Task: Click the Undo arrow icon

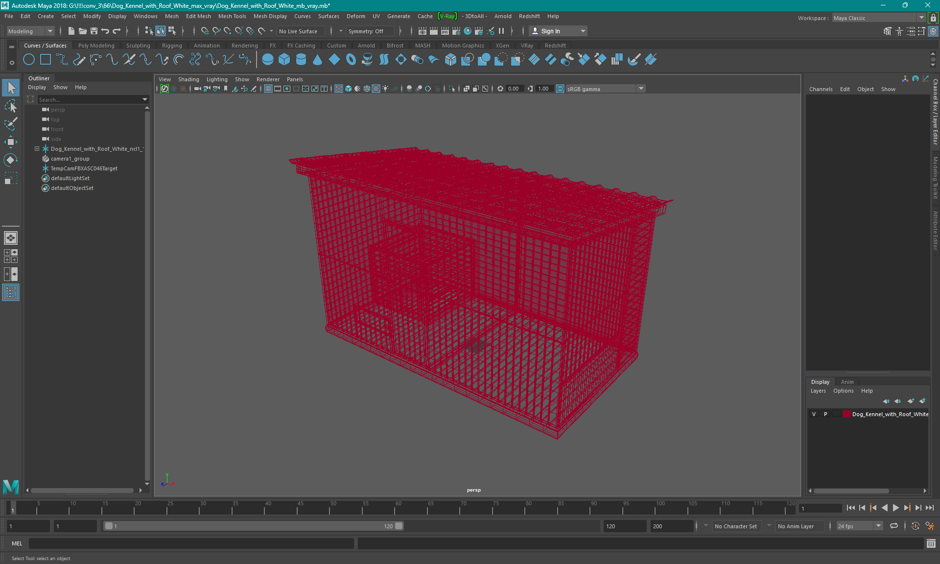Action: pos(105,31)
